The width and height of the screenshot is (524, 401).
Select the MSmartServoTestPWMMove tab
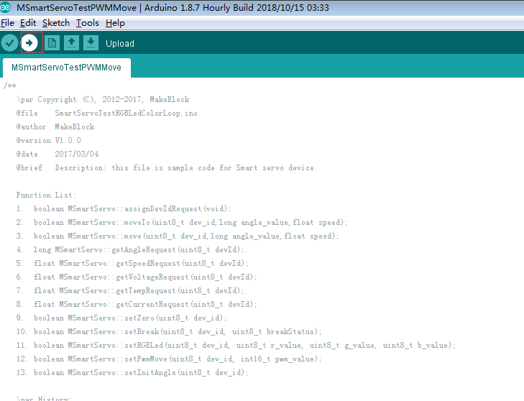(x=67, y=68)
